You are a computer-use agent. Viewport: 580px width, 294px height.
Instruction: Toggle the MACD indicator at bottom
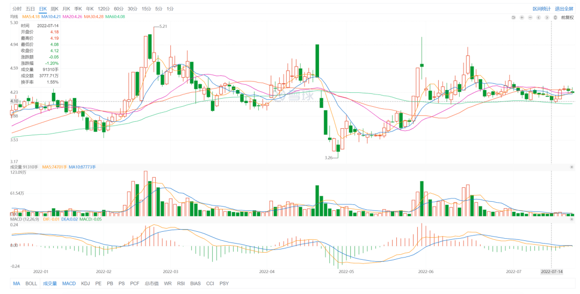(x=69, y=283)
